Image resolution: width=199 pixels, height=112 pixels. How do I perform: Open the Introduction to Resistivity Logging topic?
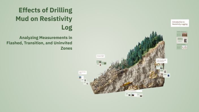tap(180, 23)
